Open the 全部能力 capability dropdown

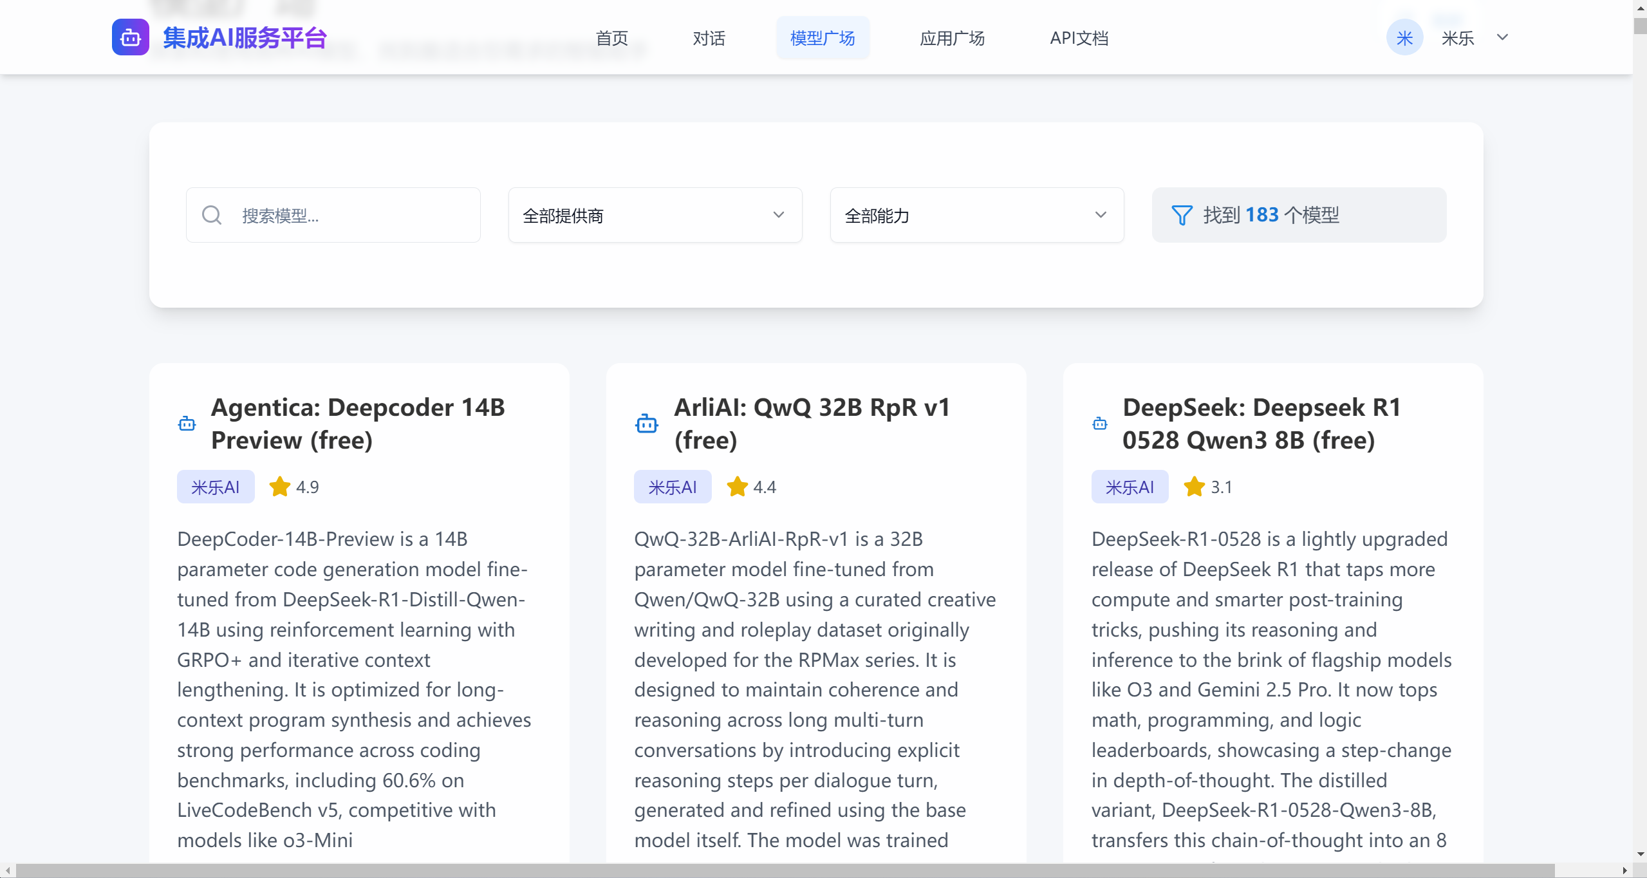[x=977, y=215]
